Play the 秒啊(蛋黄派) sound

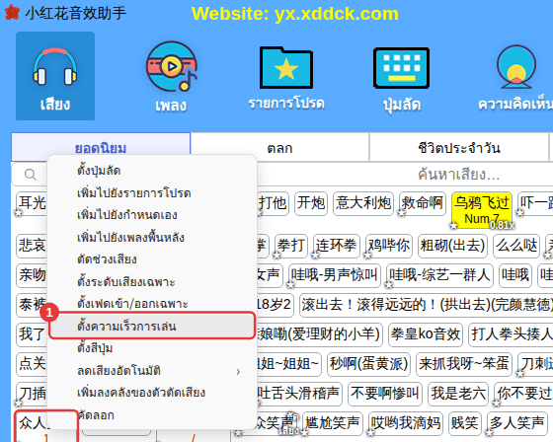pos(369,364)
